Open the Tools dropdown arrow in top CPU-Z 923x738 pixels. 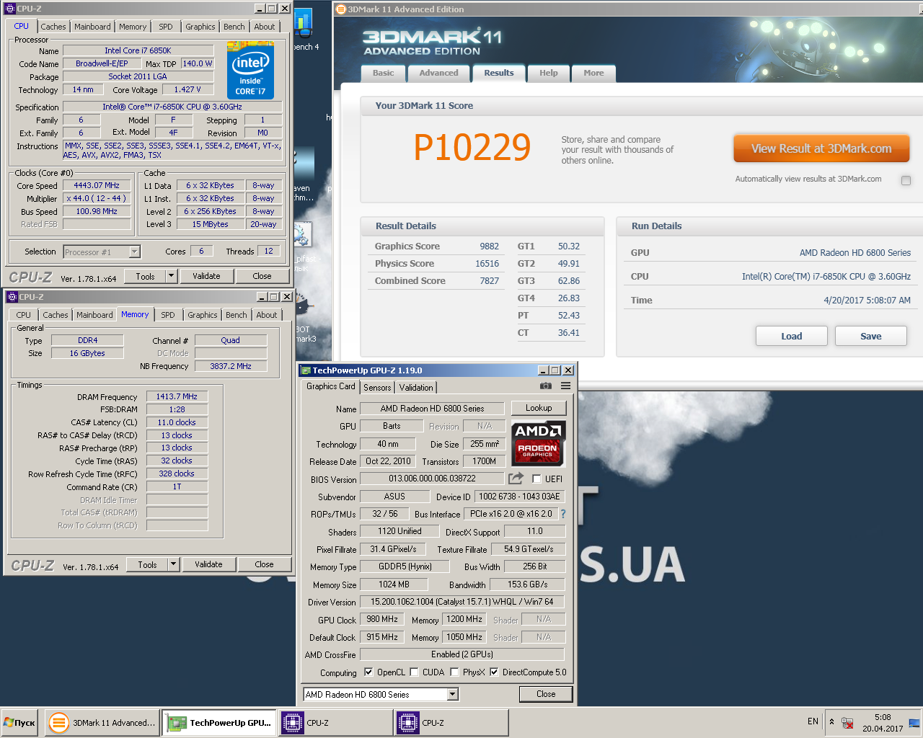pyautogui.click(x=171, y=276)
